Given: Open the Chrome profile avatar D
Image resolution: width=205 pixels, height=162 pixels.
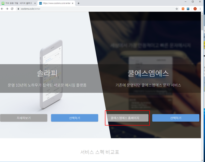Looking at the screenshot, I should 195,9.
